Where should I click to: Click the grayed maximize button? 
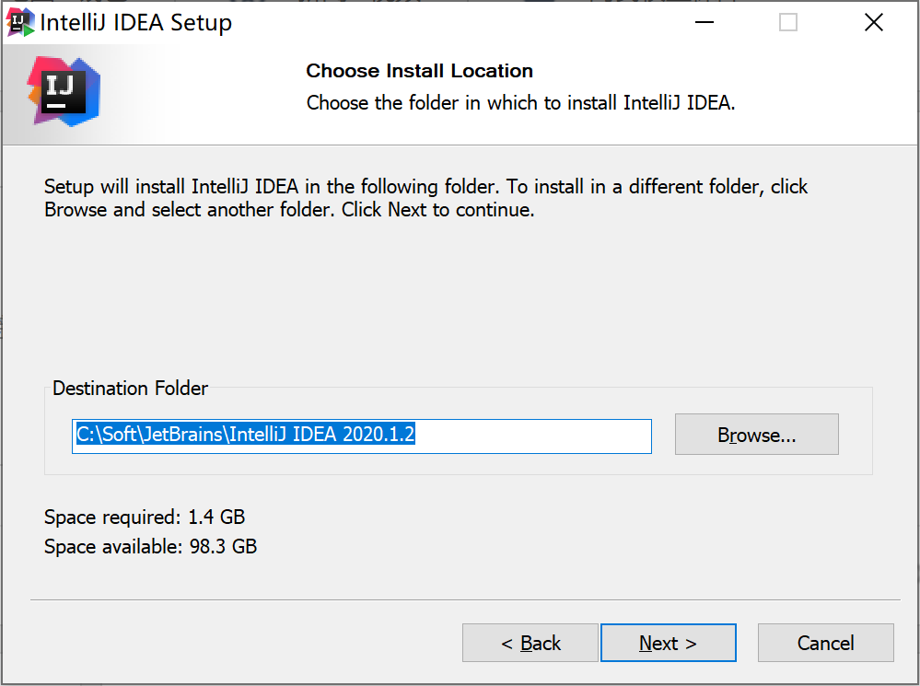[x=787, y=22]
